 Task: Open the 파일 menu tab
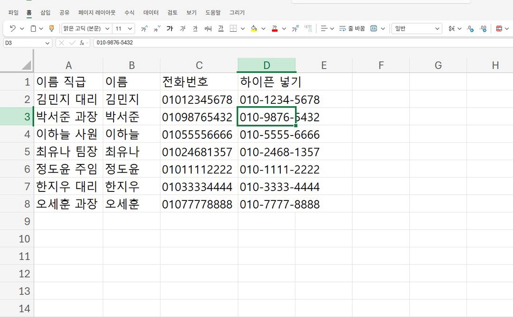(x=13, y=12)
